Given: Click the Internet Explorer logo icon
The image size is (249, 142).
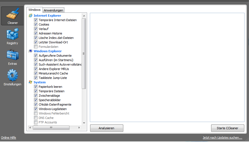Looking at the screenshot, I should [31, 16].
